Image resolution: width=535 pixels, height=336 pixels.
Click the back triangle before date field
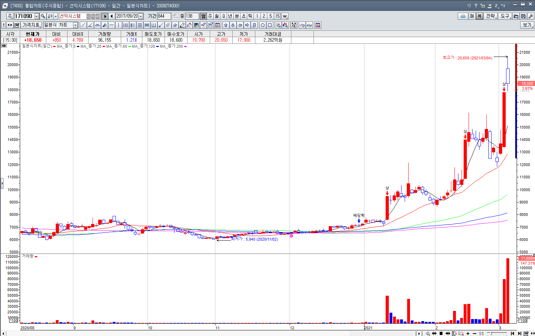tap(112, 16)
